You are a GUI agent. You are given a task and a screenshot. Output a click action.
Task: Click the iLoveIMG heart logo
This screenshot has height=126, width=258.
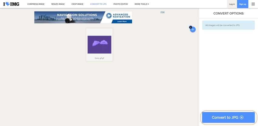click(x=11, y=4)
